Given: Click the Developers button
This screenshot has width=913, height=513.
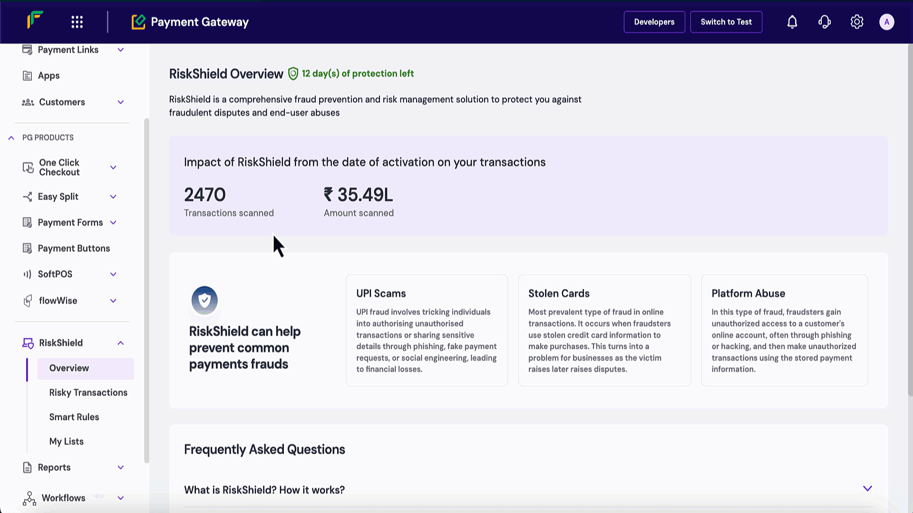Looking at the screenshot, I should [x=654, y=22].
